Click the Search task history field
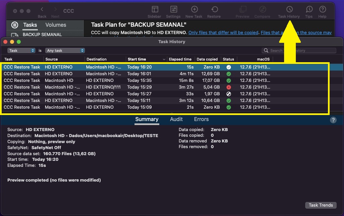The image size is (344, 216). tap(301, 50)
